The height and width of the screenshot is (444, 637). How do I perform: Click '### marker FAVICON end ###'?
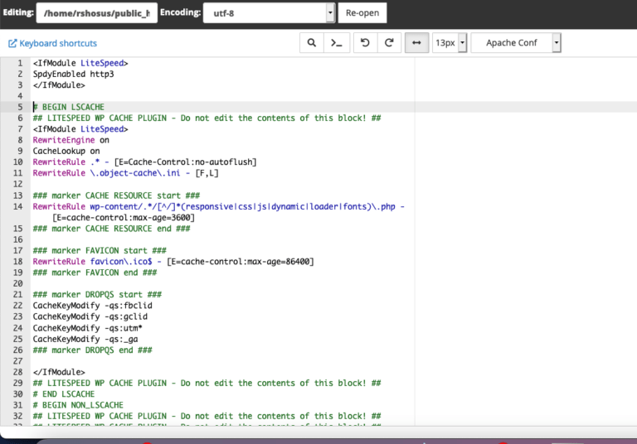95,273
